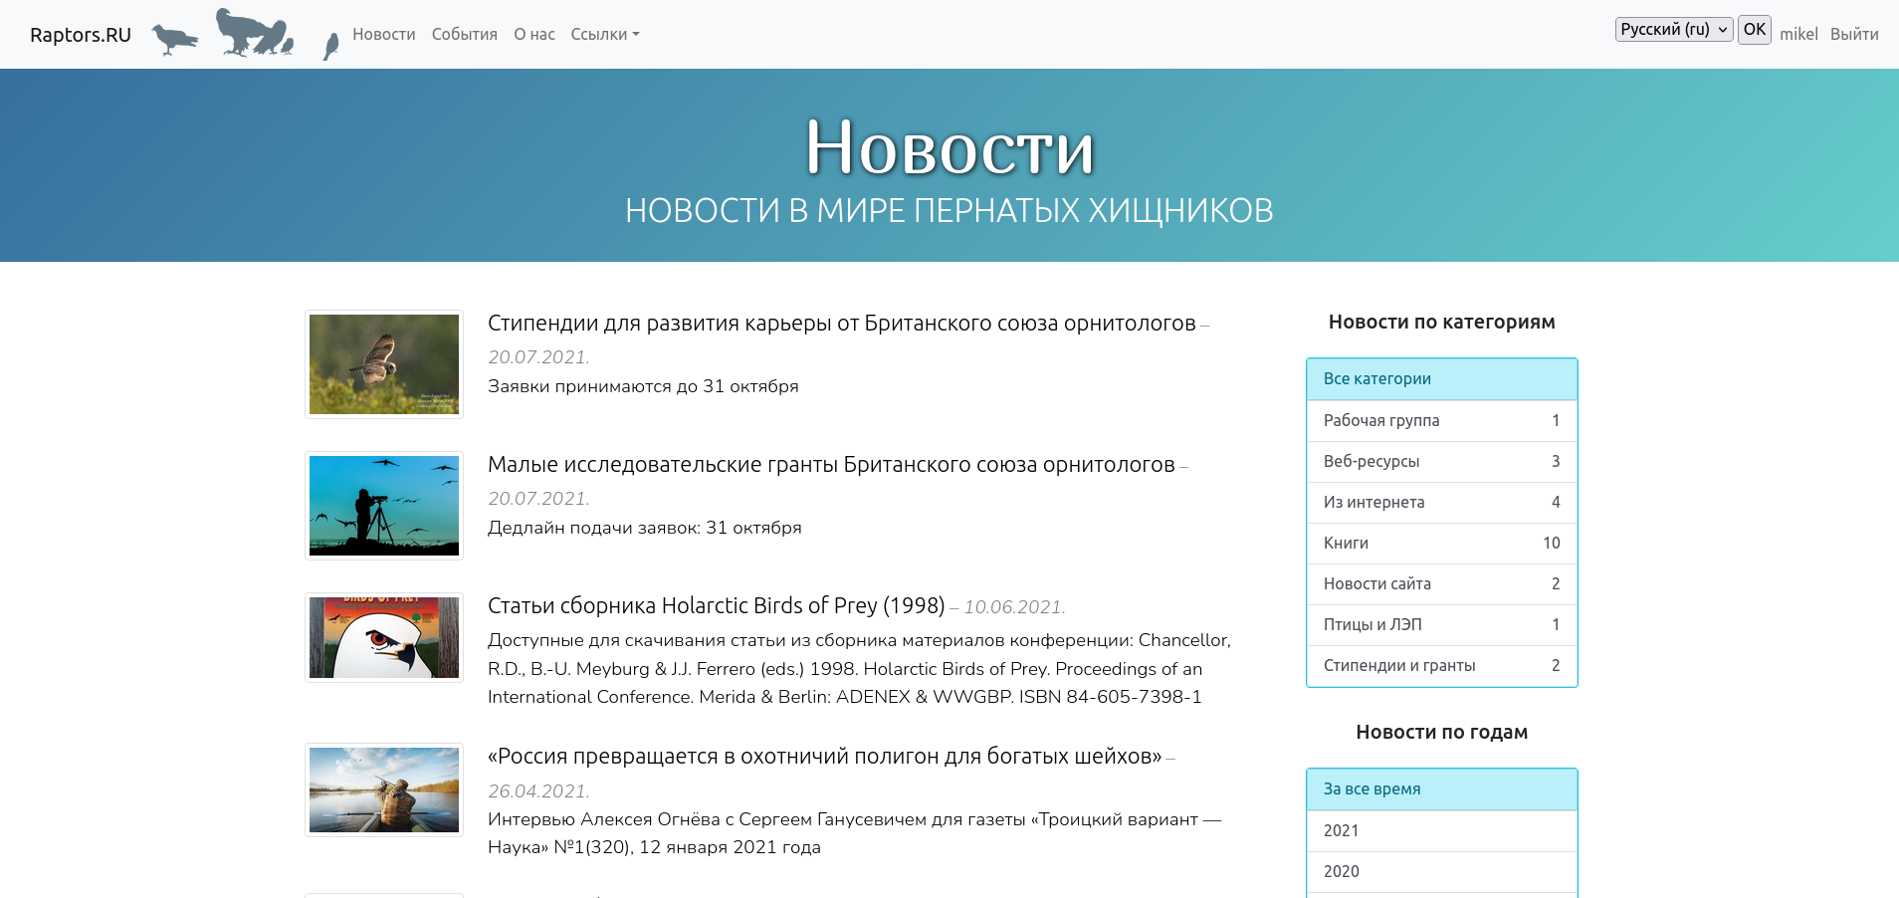Expand the Ссылки dropdown menu
1899x898 pixels.
click(x=604, y=34)
